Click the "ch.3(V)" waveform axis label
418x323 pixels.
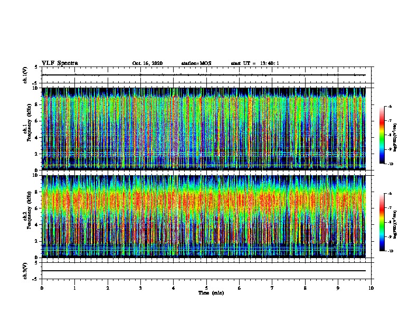[25, 271]
